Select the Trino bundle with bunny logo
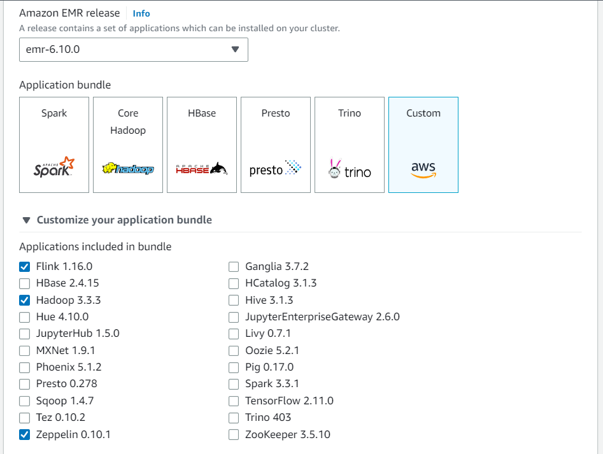Image resolution: width=603 pixels, height=454 pixels. click(349, 145)
